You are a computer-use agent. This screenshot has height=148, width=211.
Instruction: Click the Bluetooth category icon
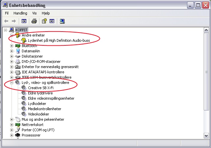18,46
